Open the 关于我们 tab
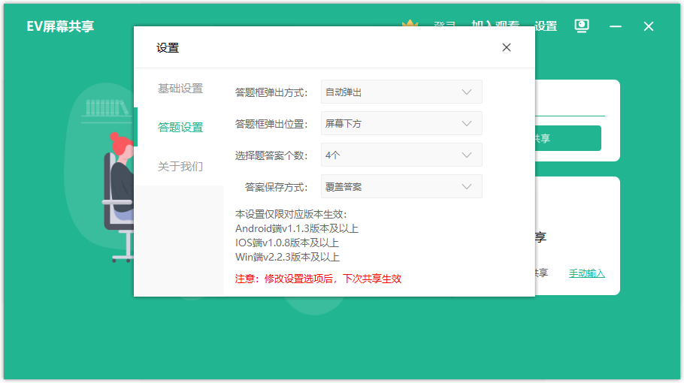This screenshot has height=383, width=684. click(x=180, y=167)
